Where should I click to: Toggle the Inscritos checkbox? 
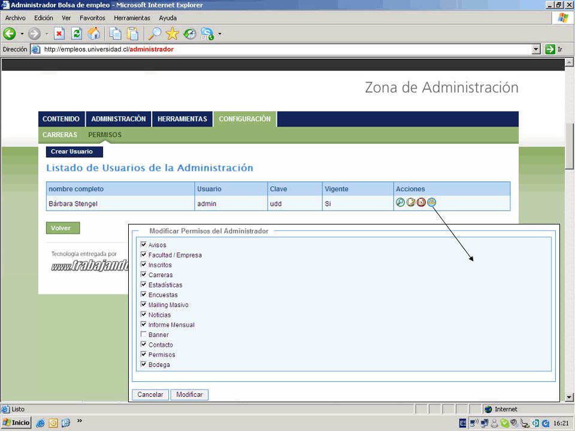point(144,264)
